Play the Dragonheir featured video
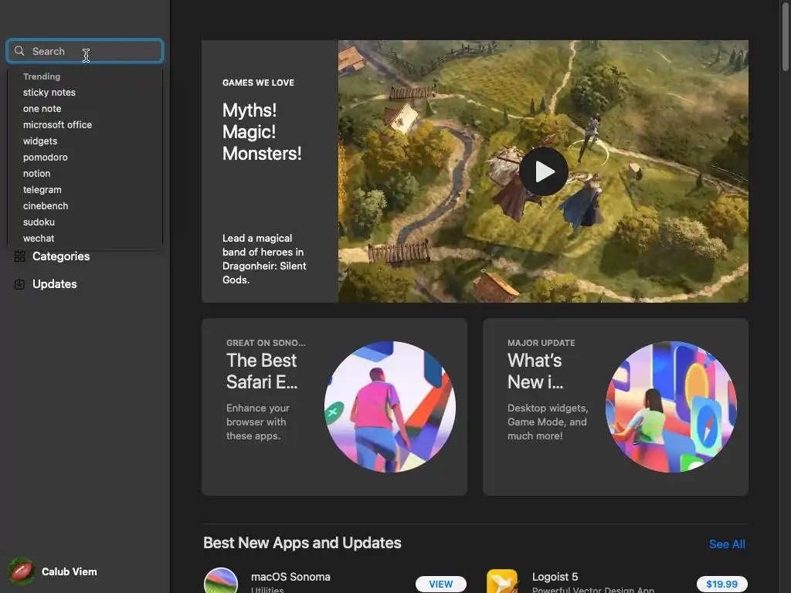Viewport: 791px width, 593px height. coord(544,171)
